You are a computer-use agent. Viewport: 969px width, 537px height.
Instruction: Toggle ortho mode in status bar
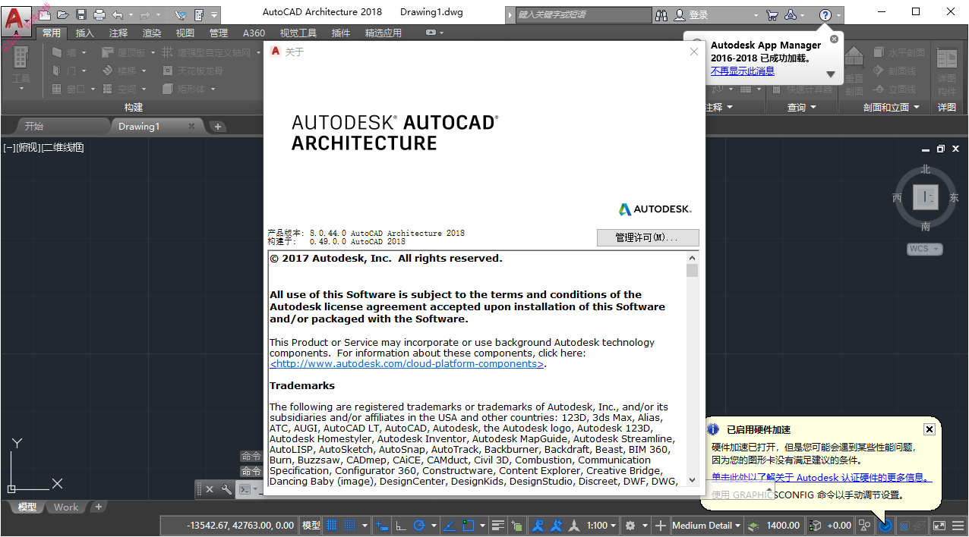tap(400, 525)
